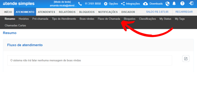Image resolution: width=197 pixels, height=110 pixels.
Task: Open the Horários submenu
Action: [24, 19]
